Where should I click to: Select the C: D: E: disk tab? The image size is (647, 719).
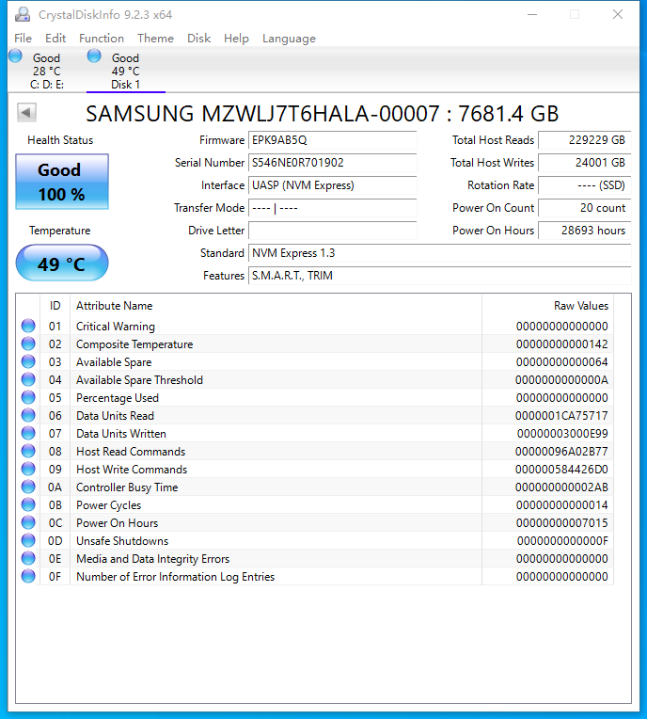pos(47,71)
